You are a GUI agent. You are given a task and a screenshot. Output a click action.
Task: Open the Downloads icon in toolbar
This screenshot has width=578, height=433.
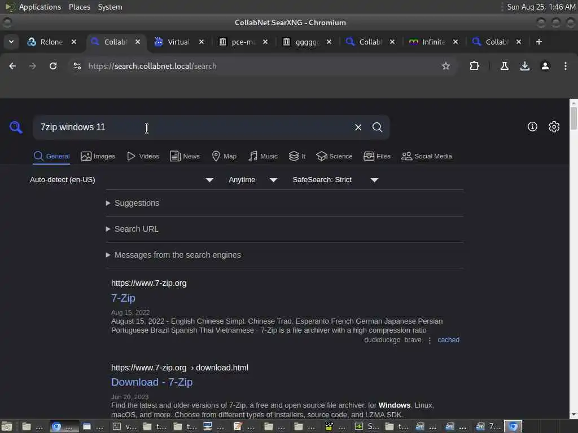[525, 66]
